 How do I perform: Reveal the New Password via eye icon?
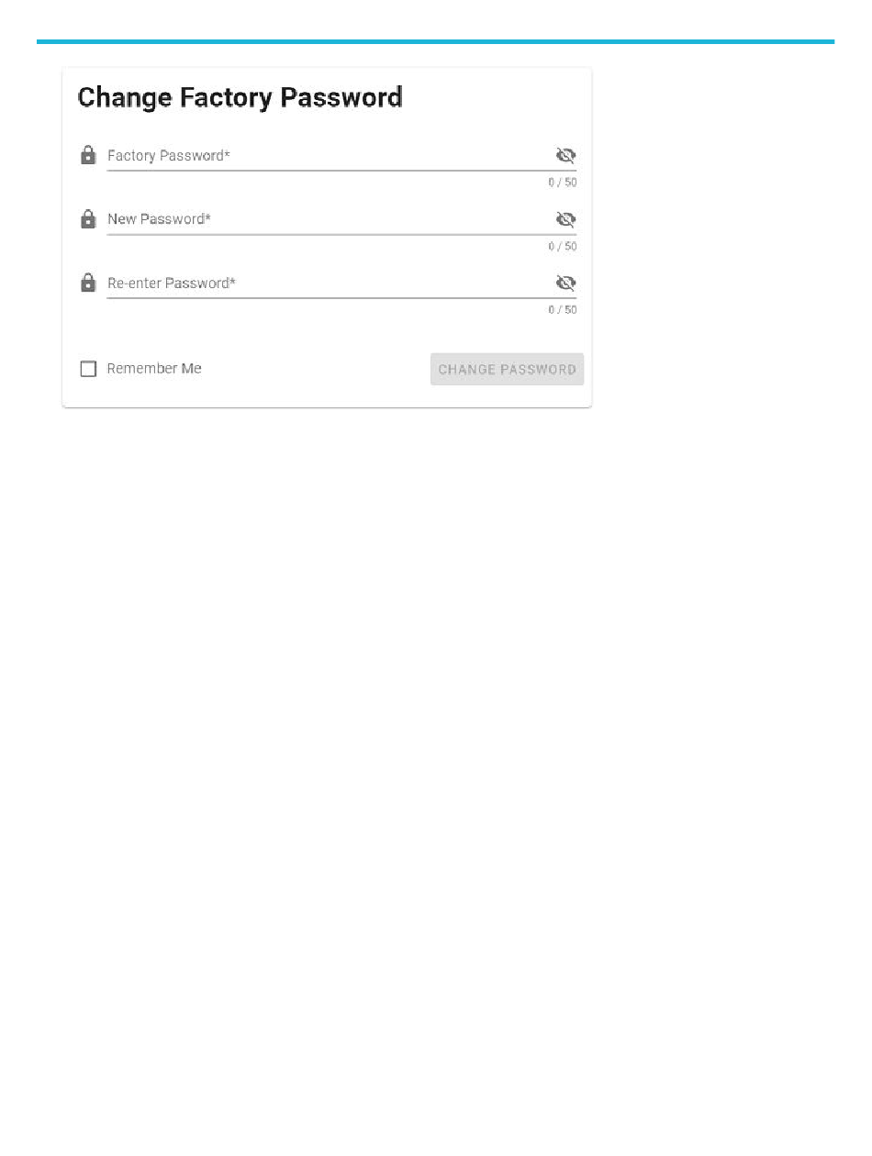coord(565,219)
